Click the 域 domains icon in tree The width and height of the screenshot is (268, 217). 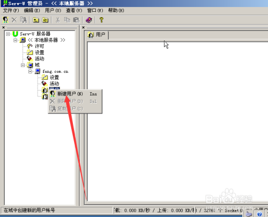click(30, 65)
